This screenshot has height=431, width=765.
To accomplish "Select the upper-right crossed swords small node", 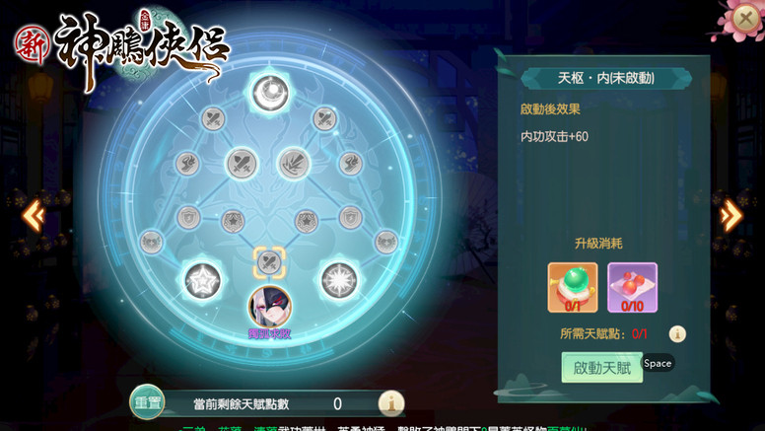I will (x=324, y=118).
